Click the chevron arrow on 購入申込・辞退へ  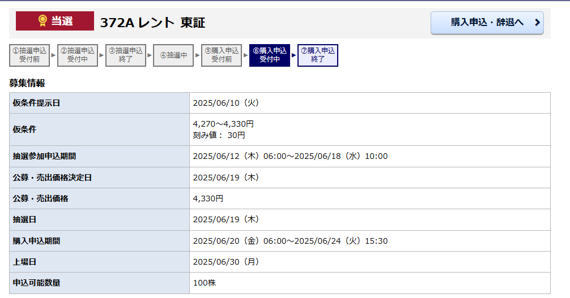point(537,23)
